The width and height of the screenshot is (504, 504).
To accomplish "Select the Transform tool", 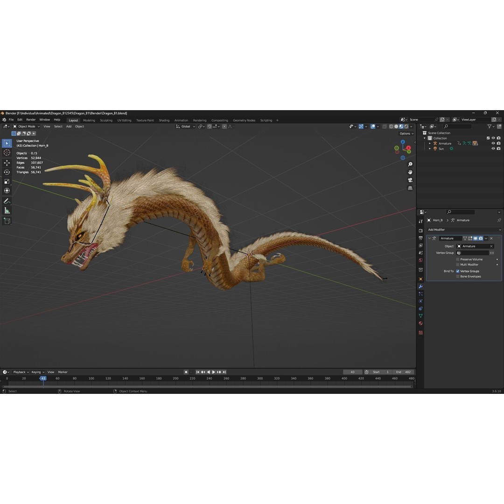I will click(x=7, y=191).
